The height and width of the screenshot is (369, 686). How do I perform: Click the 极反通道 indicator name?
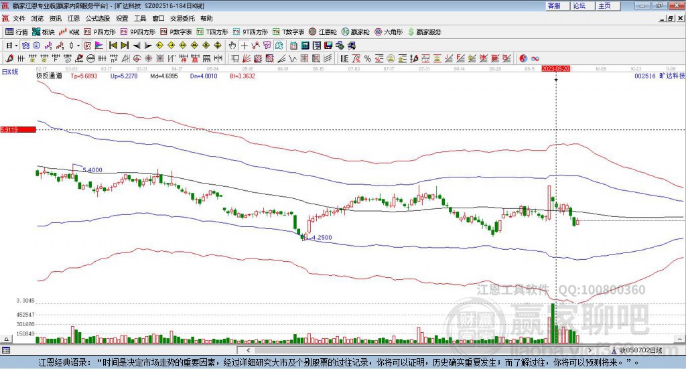tap(49, 76)
